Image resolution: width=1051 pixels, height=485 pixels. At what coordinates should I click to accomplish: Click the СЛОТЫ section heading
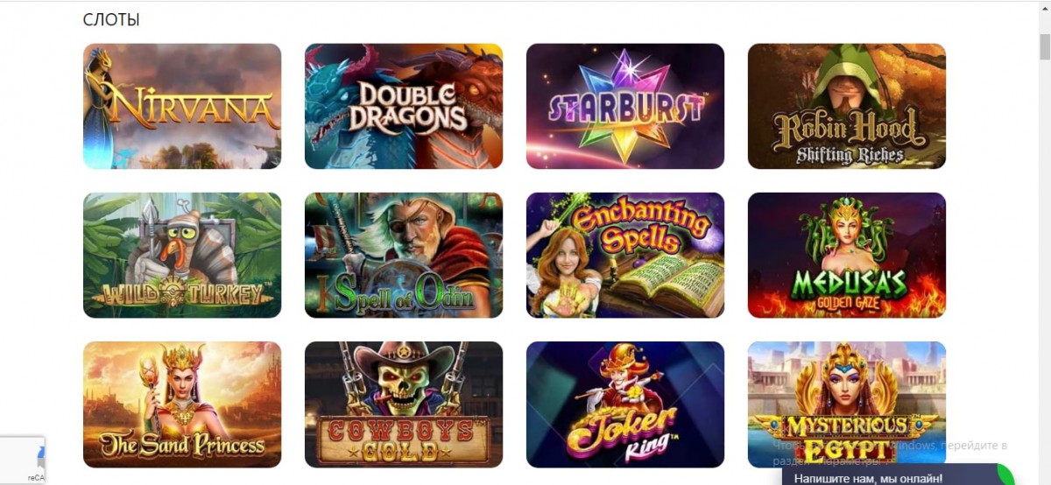(111, 19)
